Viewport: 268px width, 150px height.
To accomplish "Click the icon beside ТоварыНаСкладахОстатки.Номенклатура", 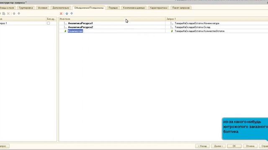I will 172,23.
